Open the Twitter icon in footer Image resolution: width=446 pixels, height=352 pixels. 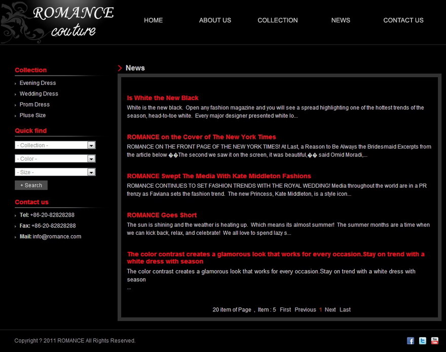coord(422,341)
